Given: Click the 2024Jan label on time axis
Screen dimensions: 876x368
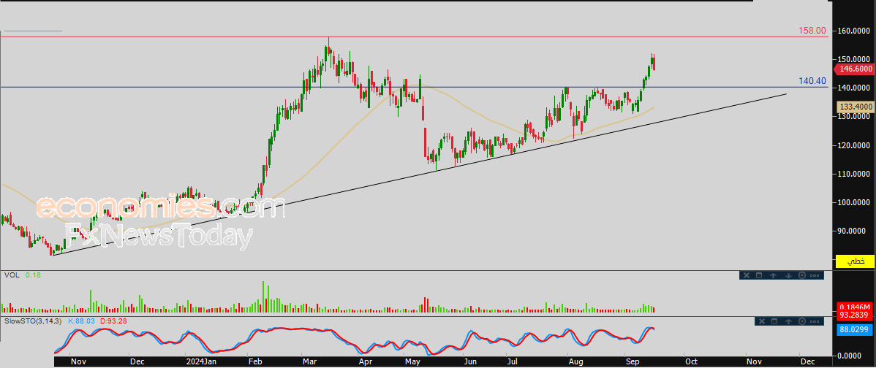Looking at the screenshot, I should point(200,361).
